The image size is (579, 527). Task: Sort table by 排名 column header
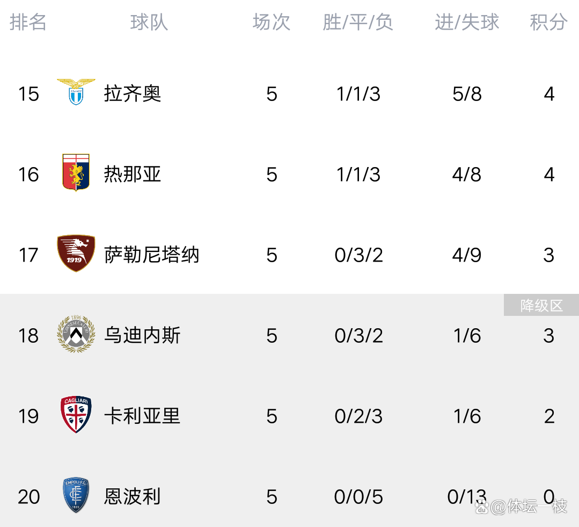tap(28, 22)
